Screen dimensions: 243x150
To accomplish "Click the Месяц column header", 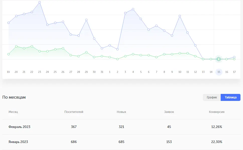I will click(x=13, y=112).
